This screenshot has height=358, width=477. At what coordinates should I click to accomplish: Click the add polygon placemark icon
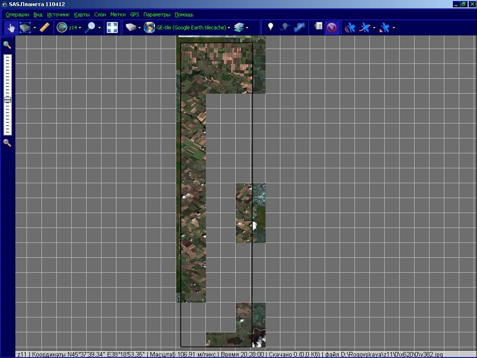point(300,28)
